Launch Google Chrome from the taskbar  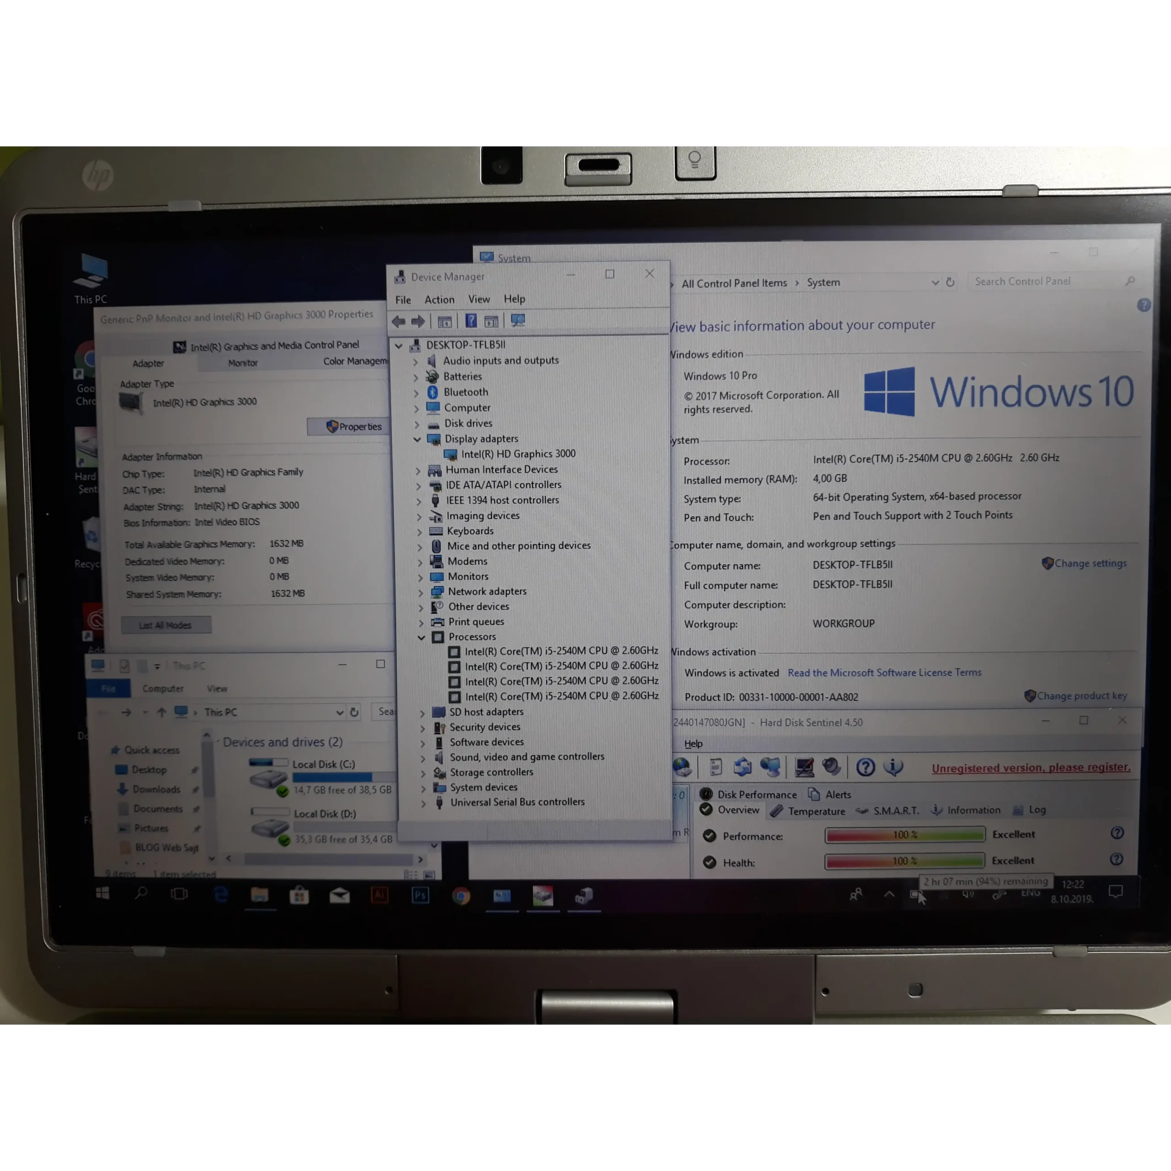[x=461, y=896]
